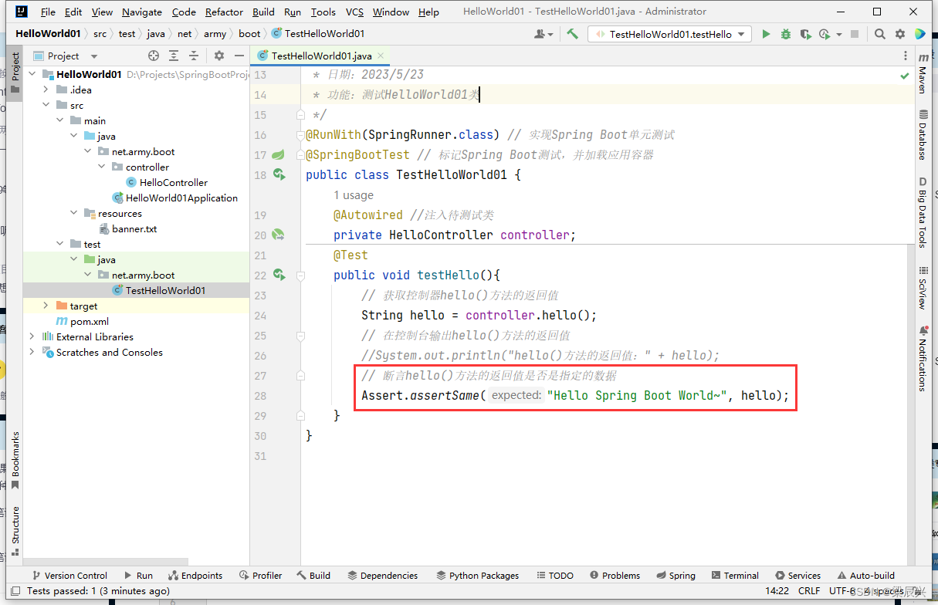This screenshot has height=605, width=938.
Task: Open dropdown arrow next to Profile icon
Action: [x=838, y=34]
